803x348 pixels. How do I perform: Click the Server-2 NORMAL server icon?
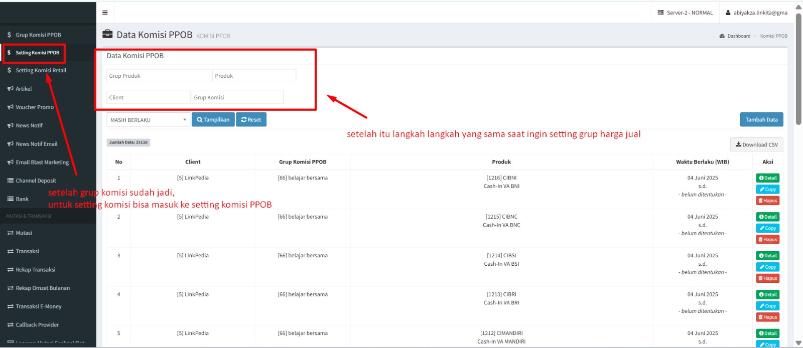(x=661, y=13)
